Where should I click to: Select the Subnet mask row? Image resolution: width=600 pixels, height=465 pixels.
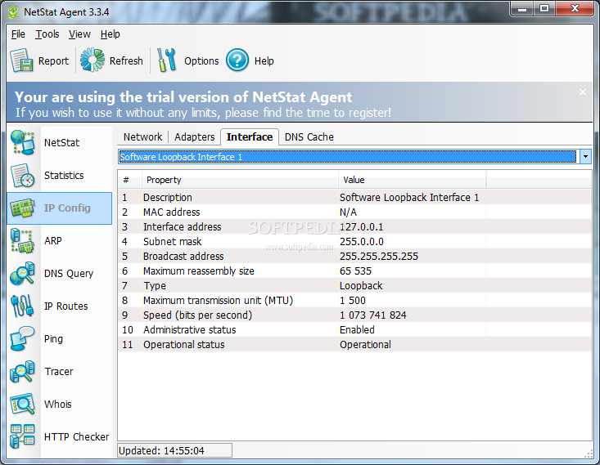click(x=354, y=241)
